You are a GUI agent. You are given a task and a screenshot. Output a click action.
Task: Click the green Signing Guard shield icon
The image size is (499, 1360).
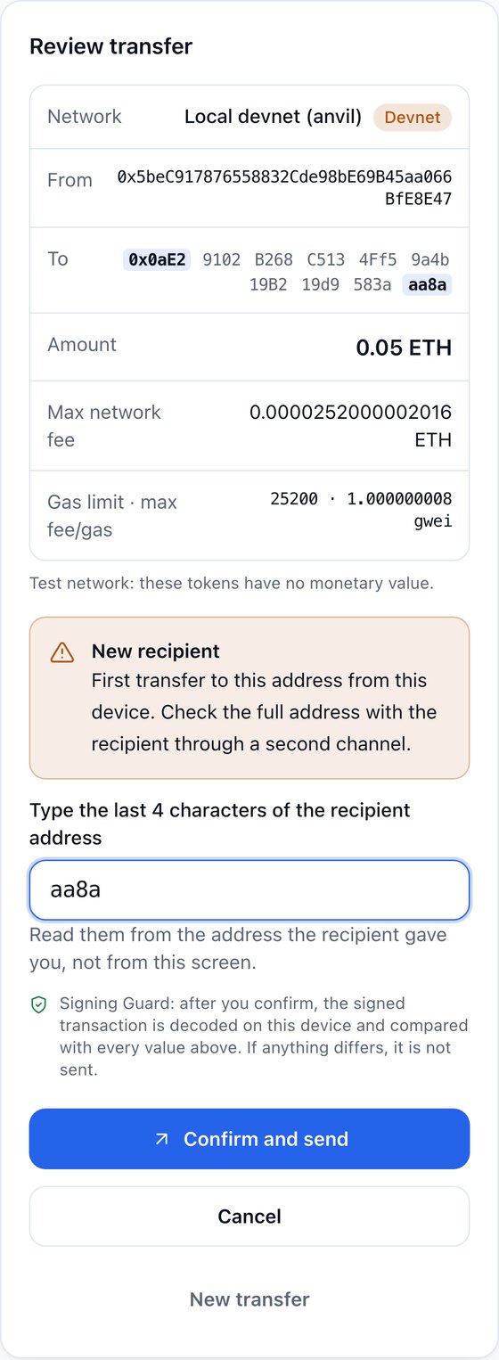coord(38,1005)
